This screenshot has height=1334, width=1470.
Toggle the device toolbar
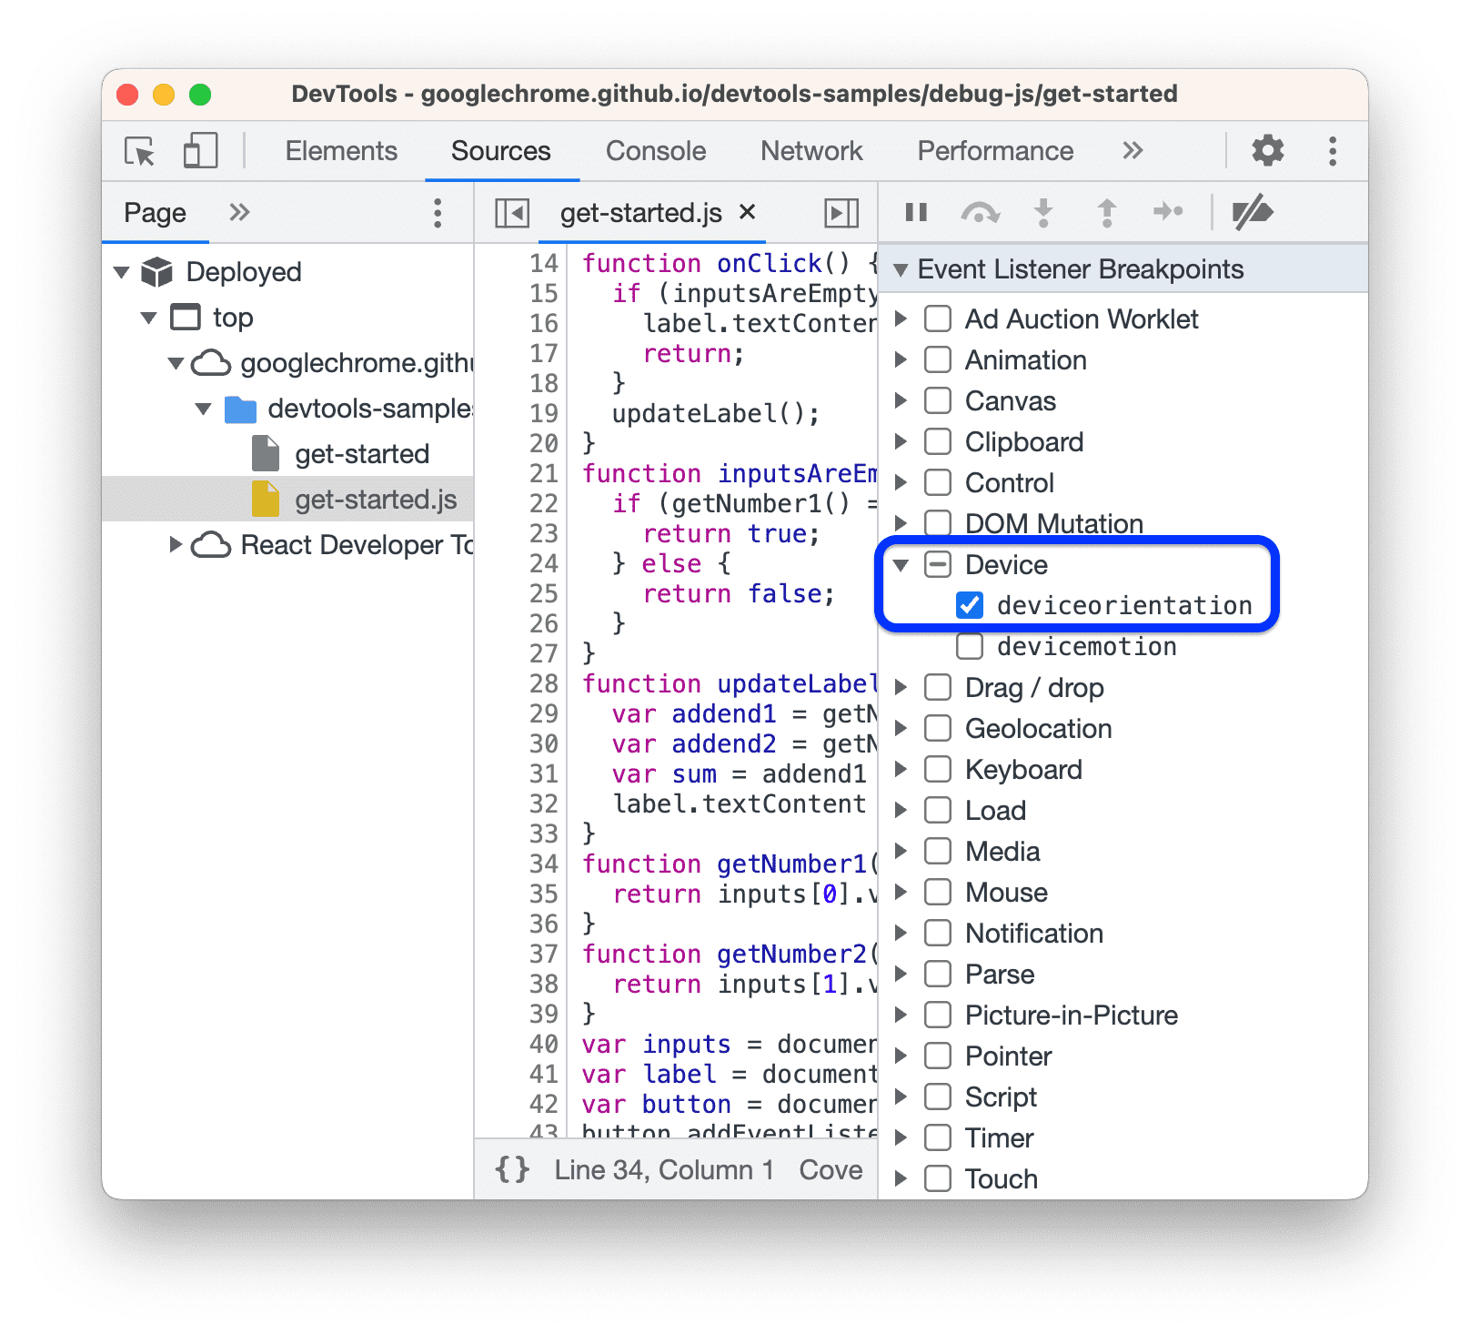click(x=199, y=151)
